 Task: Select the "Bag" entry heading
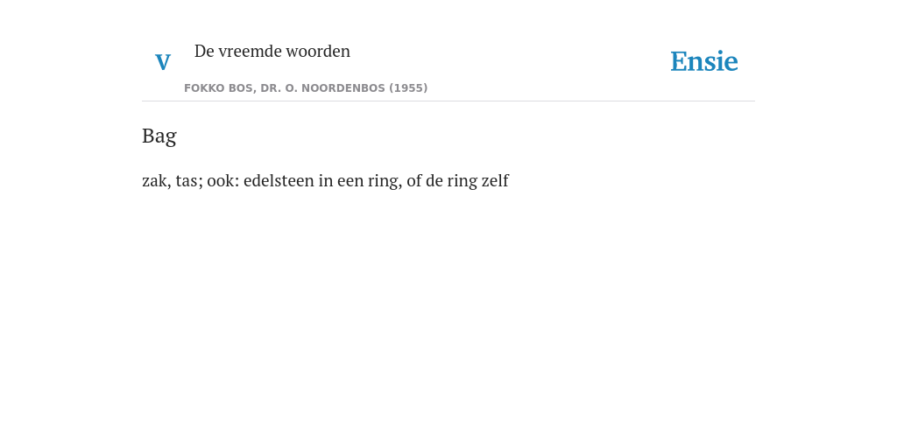[x=159, y=136]
